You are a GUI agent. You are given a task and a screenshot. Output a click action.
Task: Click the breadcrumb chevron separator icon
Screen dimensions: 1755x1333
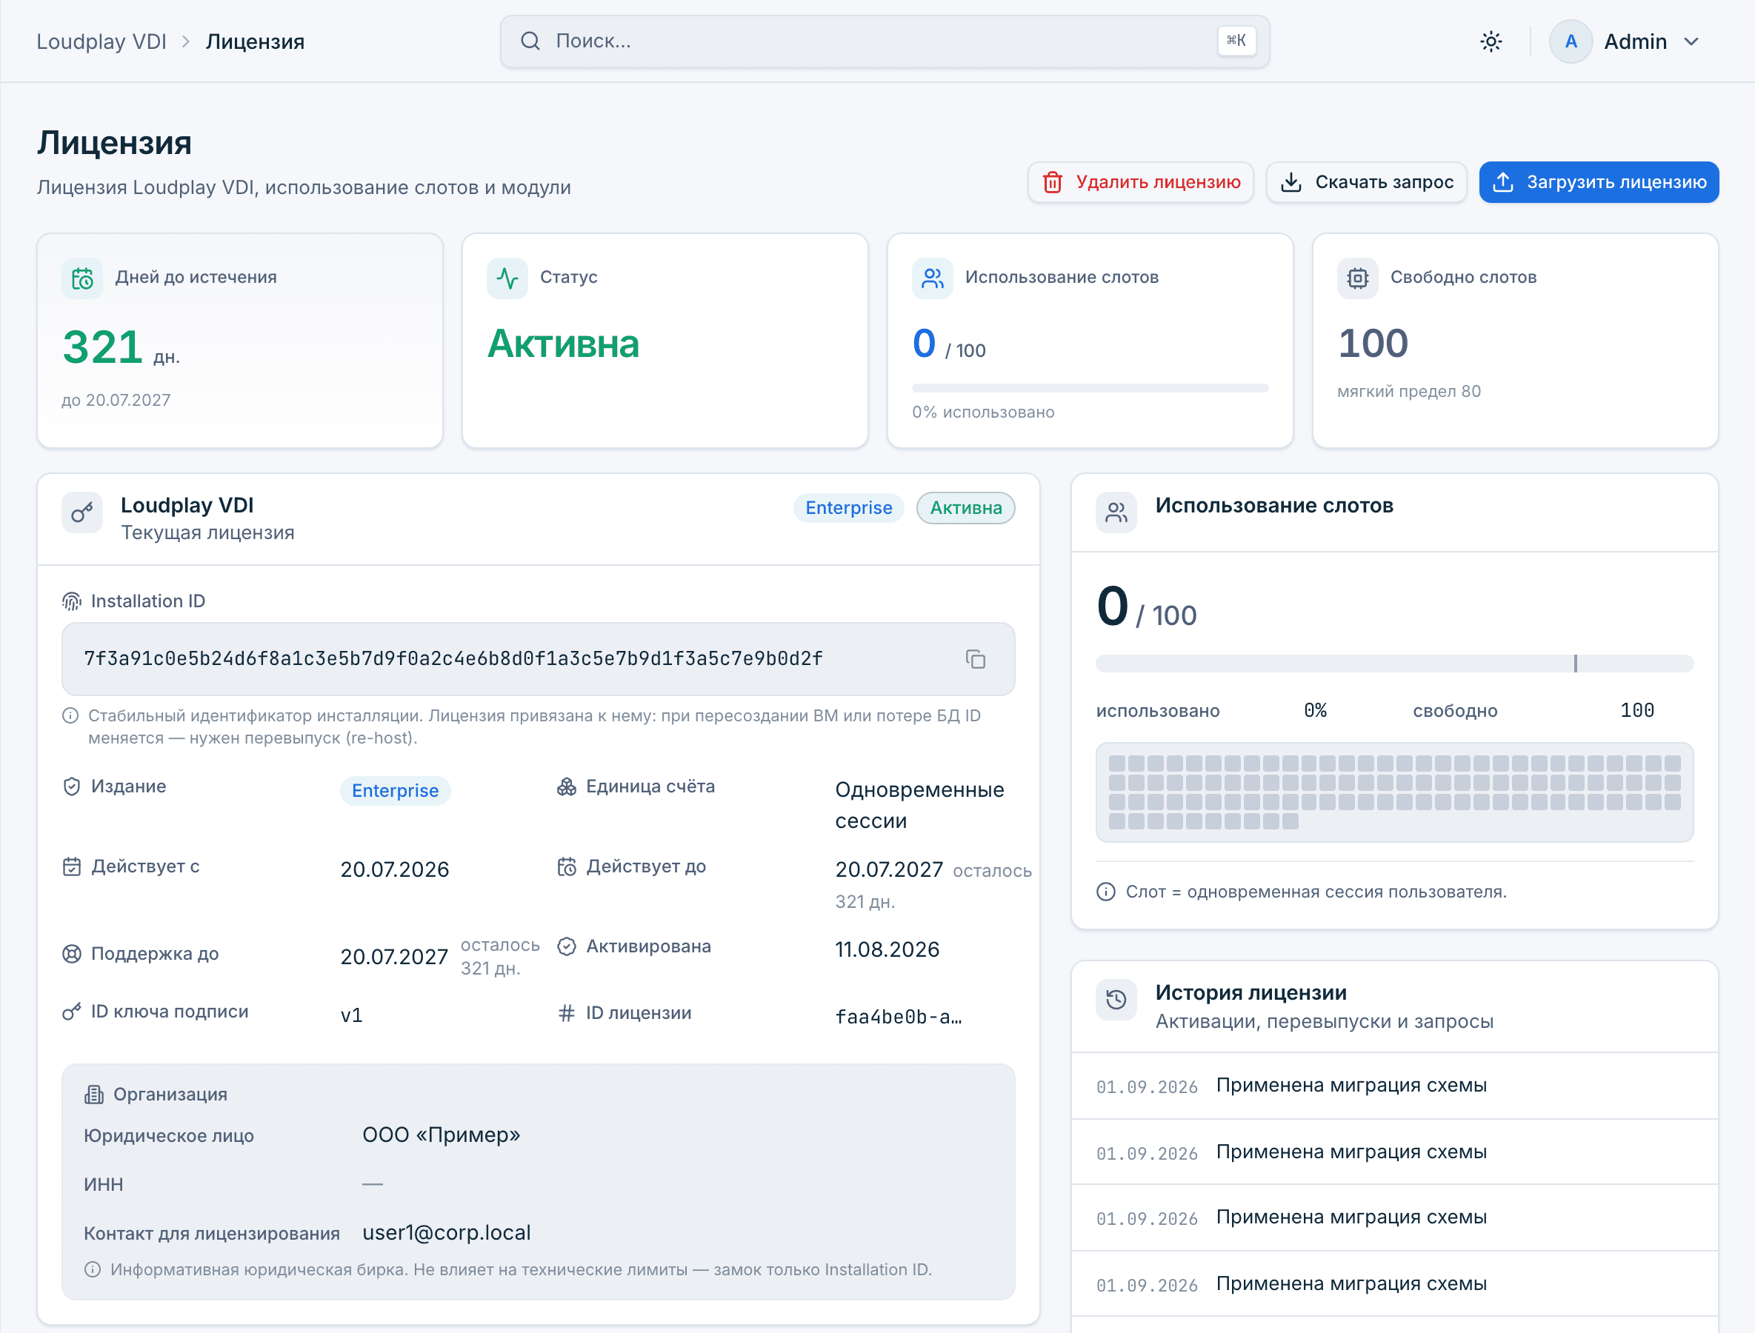[x=186, y=41]
